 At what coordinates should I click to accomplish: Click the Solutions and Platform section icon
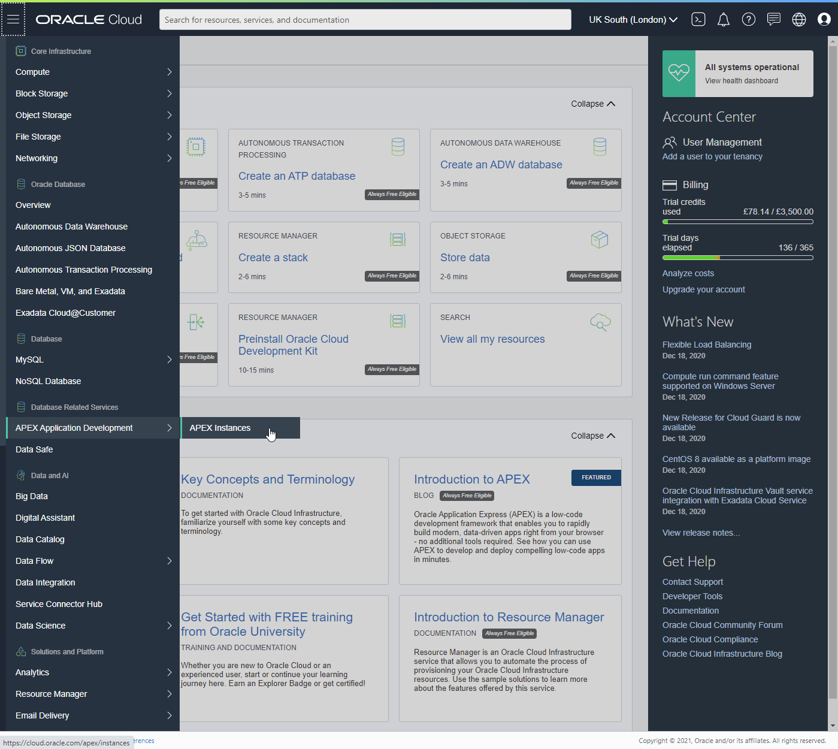[x=21, y=651]
